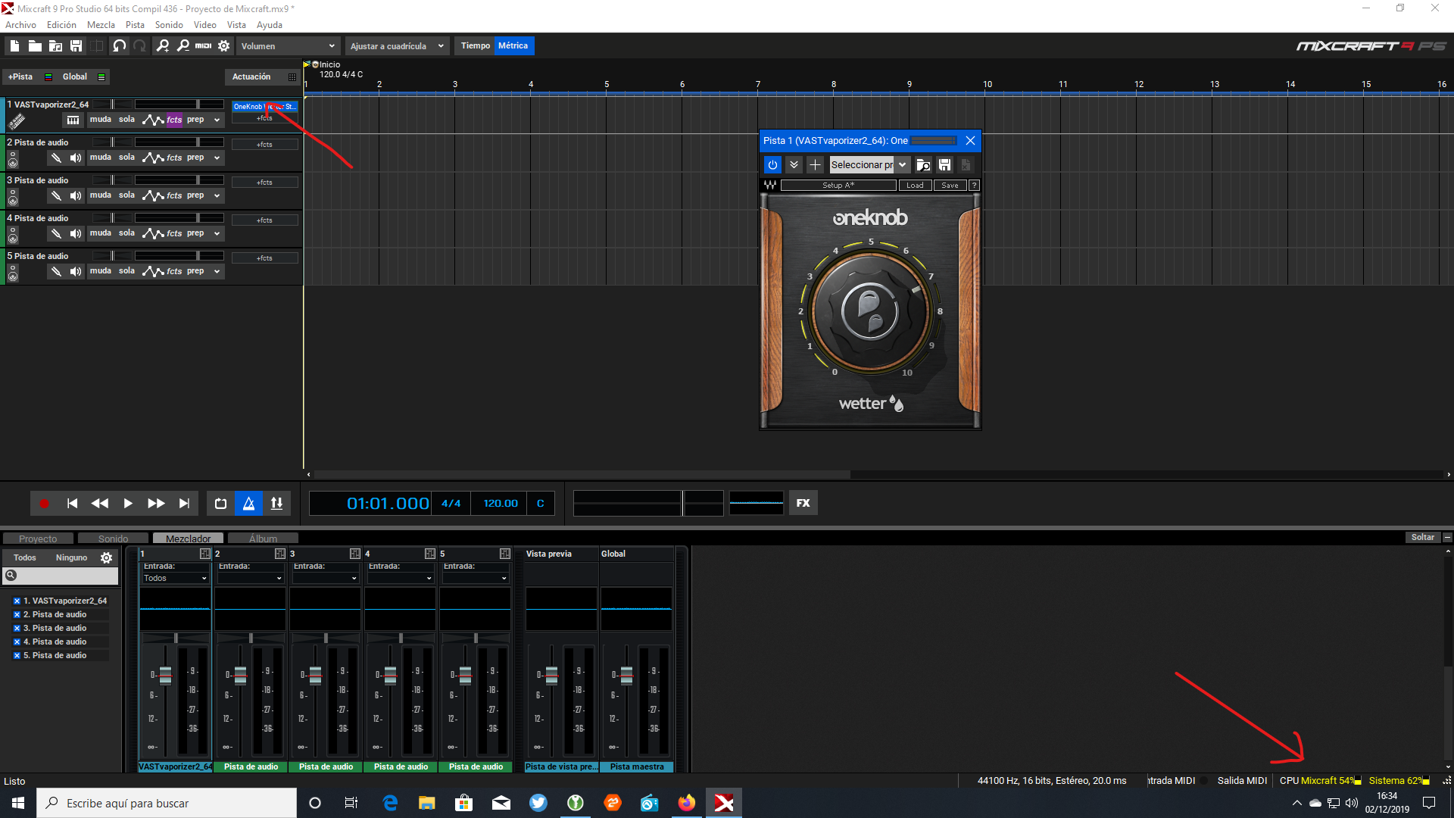
Task: Click the plus button in plugin window
Action: coord(815,164)
